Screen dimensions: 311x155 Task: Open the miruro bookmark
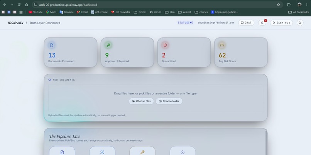(x=155, y=12)
